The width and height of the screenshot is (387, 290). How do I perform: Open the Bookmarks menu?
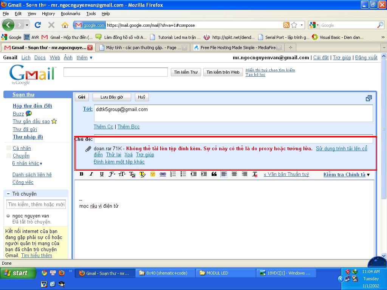pyautogui.click(x=71, y=14)
